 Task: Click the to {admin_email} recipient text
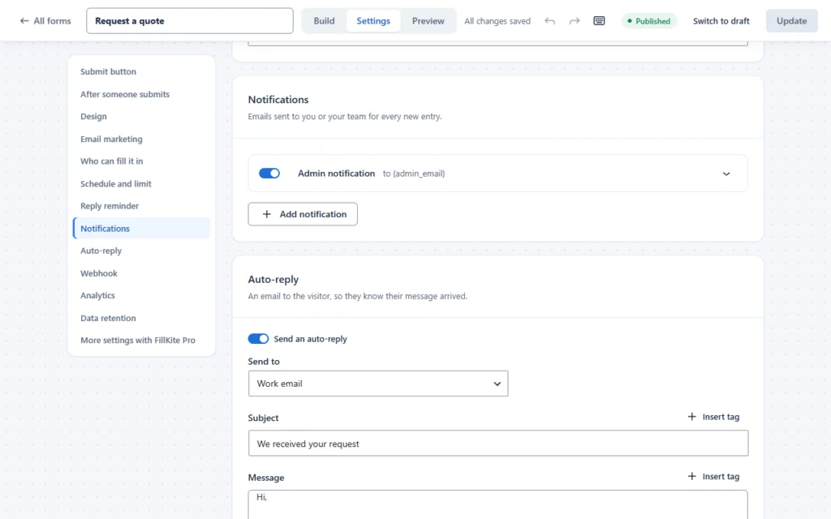(x=414, y=174)
